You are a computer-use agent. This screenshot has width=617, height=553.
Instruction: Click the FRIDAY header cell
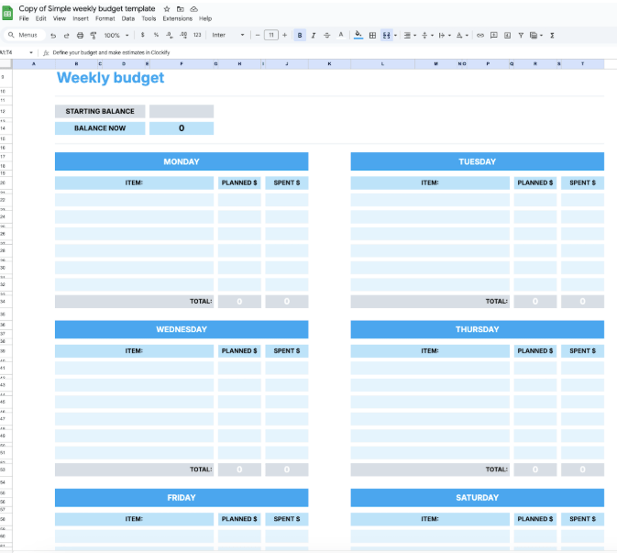click(x=182, y=497)
